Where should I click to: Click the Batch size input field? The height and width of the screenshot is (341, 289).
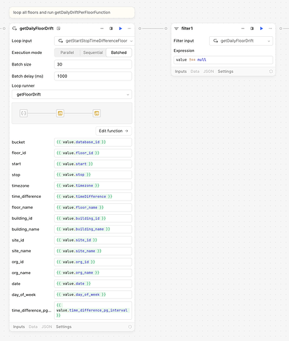tap(93, 64)
